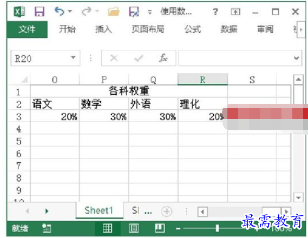308x238 pixels.
Task: Click the merged cell 各科权重
Action: (129, 91)
